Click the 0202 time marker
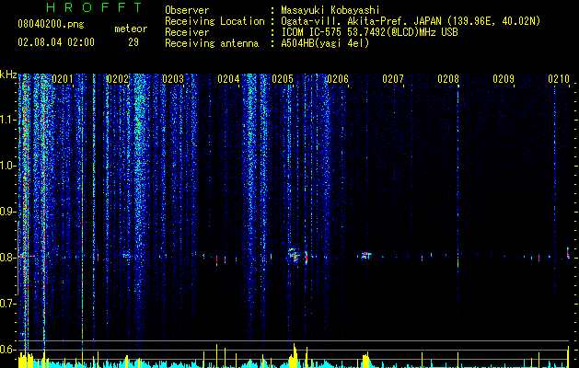This screenshot has width=579, height=368. click(x=118, y=78)
